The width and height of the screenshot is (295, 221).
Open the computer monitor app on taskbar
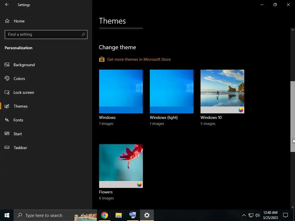[x=133, y=215]
